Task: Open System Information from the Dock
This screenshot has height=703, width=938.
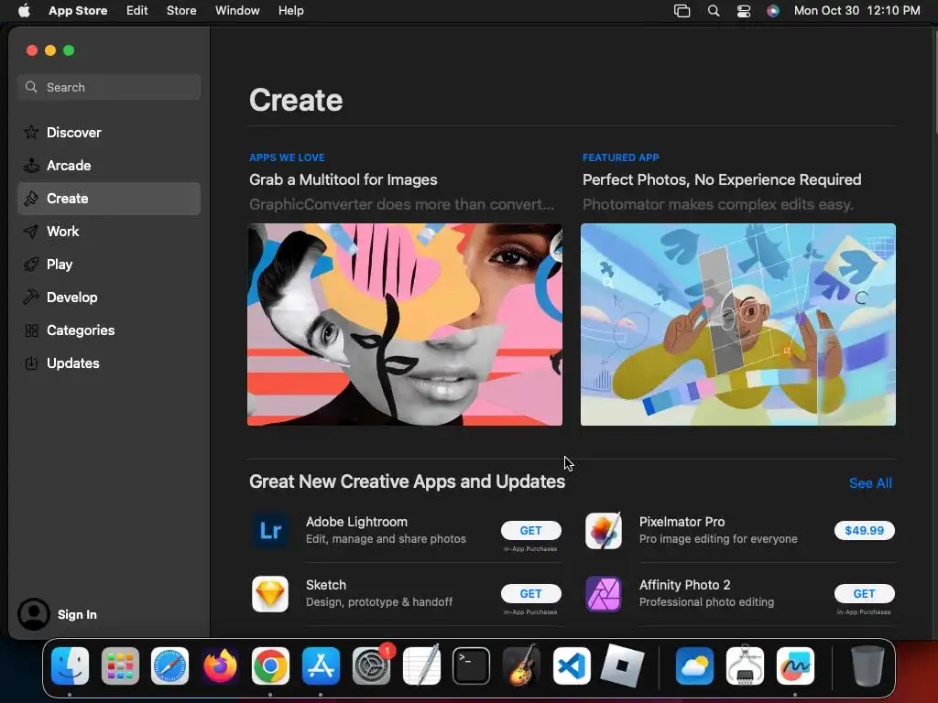Action: pyautogui.click(x=745, y=665)
